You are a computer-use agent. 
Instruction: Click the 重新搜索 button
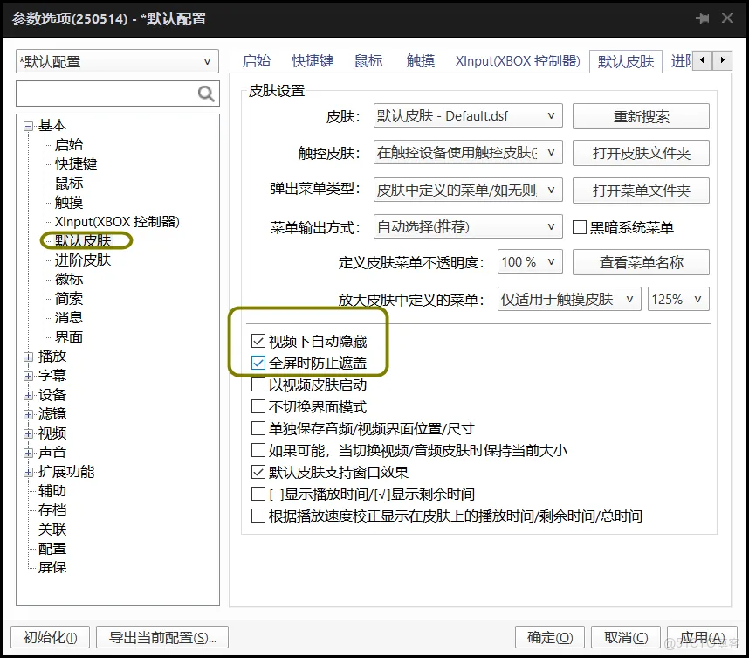click(x=640, y=114)
